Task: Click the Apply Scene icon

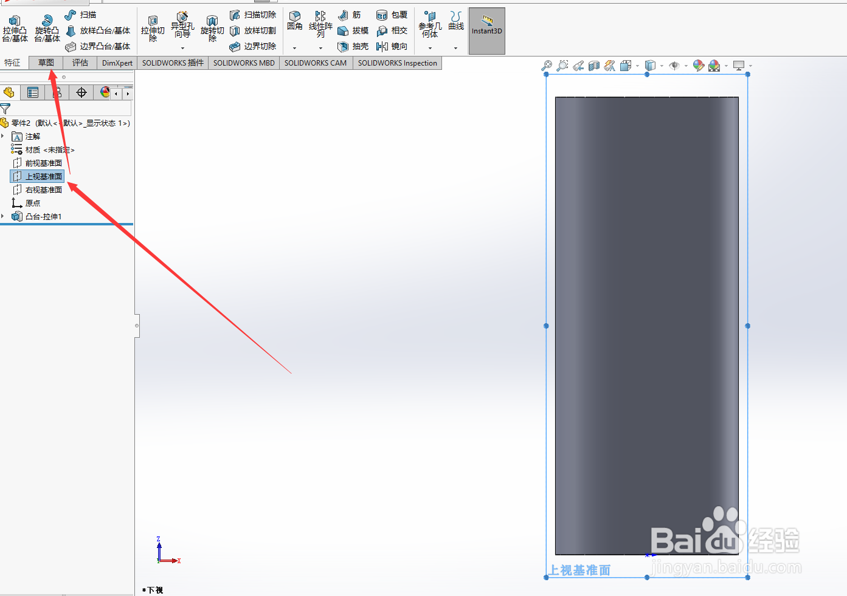Action: click(x=714, y=66)
